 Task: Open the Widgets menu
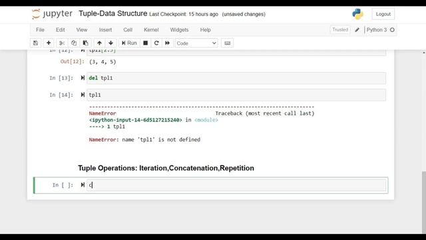[x=179, y=30]
